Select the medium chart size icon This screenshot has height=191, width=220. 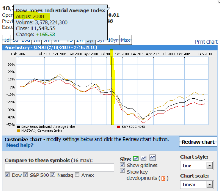click(x=144, y=158)
